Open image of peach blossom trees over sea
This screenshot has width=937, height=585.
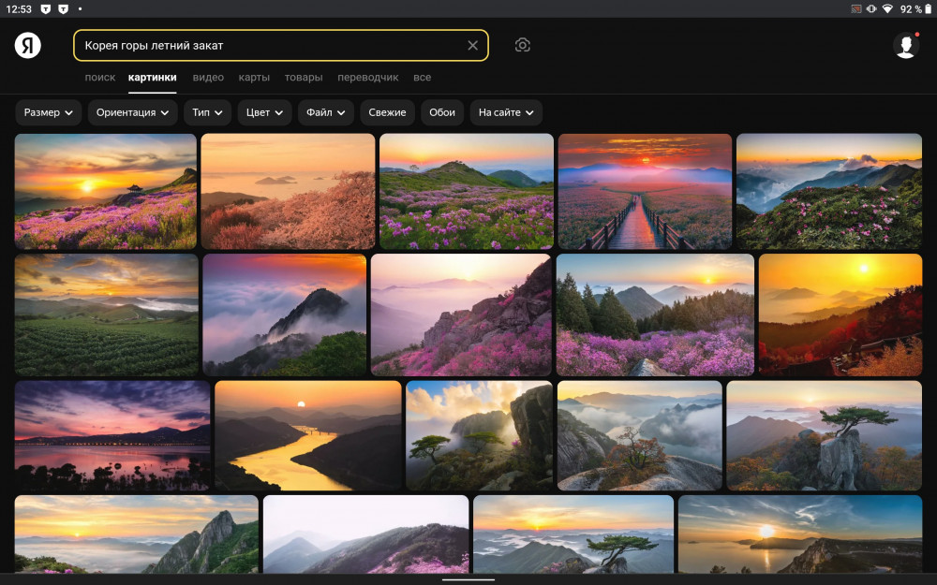(x=288, y=191)
